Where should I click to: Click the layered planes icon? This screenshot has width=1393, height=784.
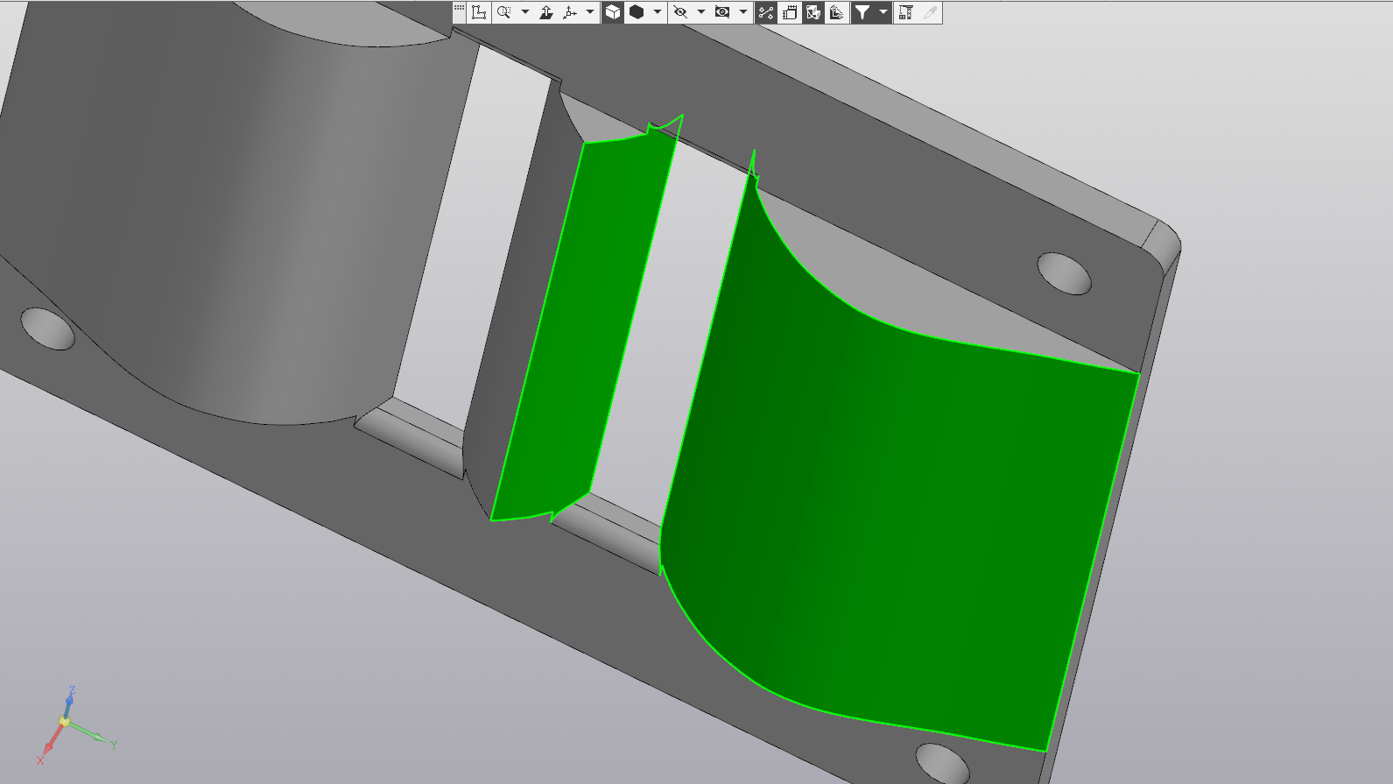(x=837, y=12)
